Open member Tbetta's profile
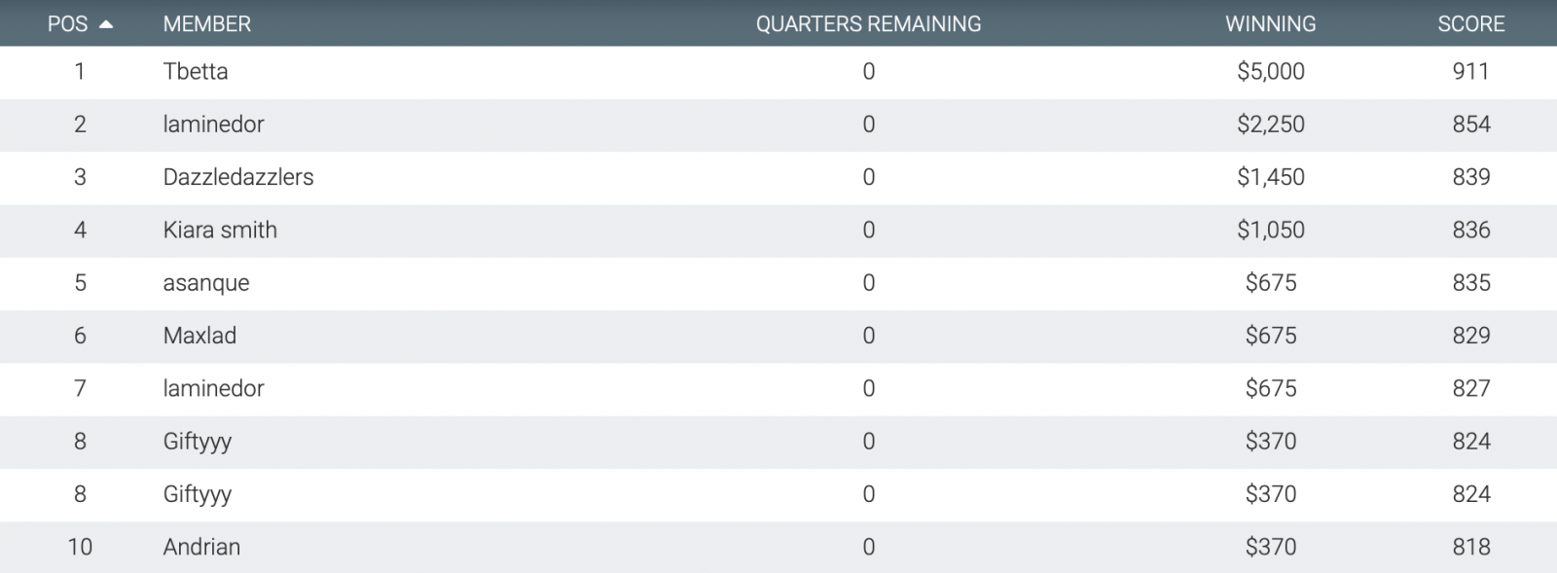 pyautogui.click(x=196, y=71)
